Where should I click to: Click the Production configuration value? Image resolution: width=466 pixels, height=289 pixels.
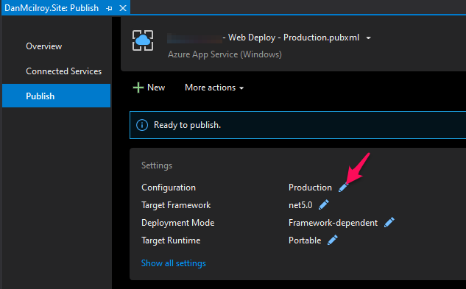310,188
